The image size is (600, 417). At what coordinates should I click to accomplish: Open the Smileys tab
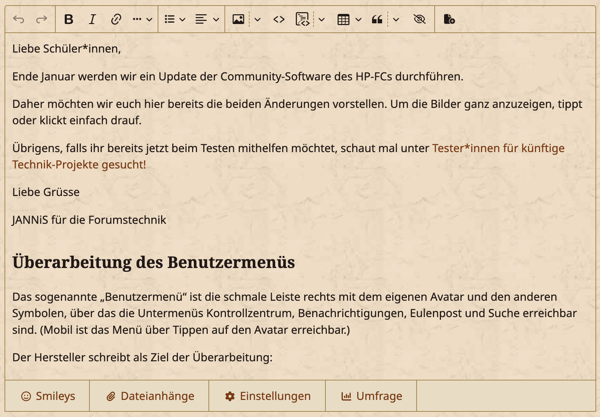pyautogui.click(x=48, y=396)
